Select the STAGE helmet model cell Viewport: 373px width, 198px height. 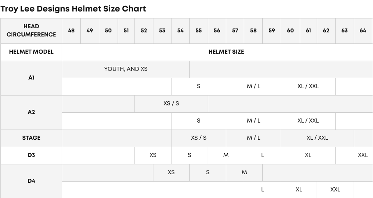coord(31,138)
